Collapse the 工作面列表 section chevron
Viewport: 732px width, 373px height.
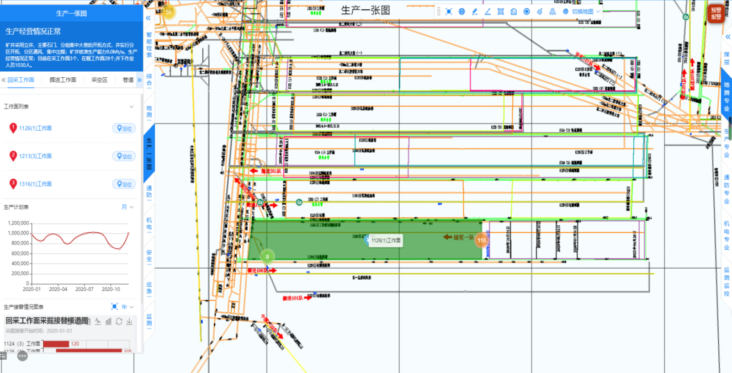click(131, 107)
